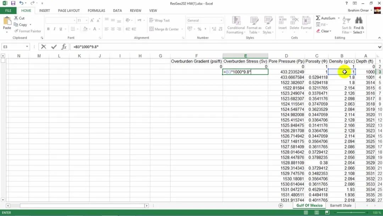The width and height of the screenshot is (383, 216).
Task: Open the font size dropdown
Action: pos(87,20)
